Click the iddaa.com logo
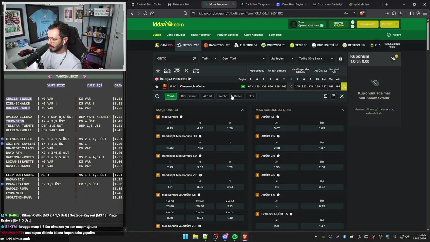The image size is (430, 242). coord(168,24)
